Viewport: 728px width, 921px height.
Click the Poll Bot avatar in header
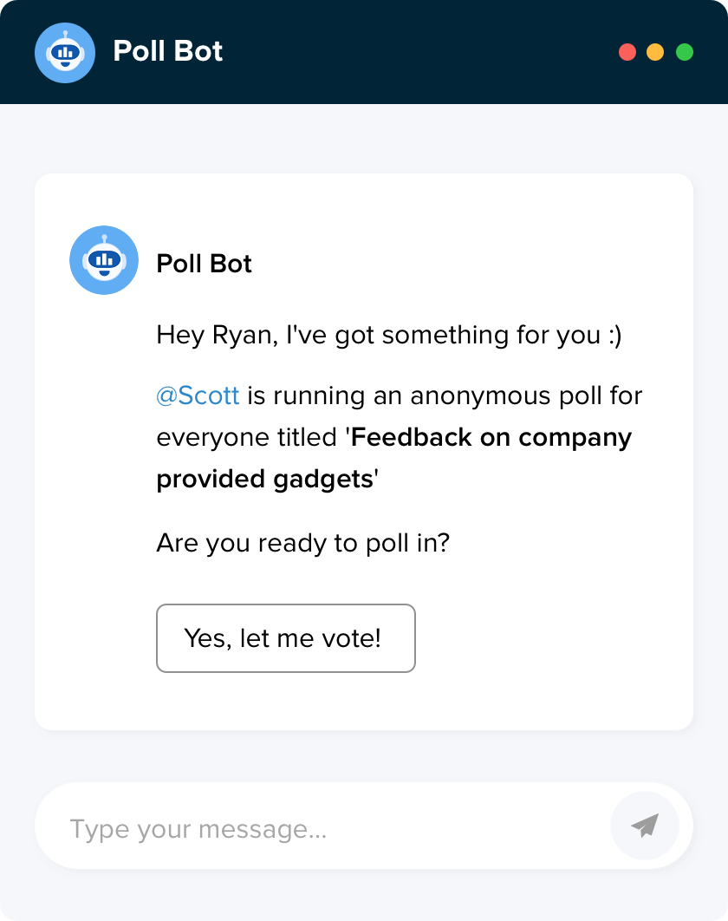point(65,52)
